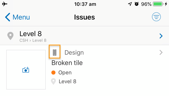Click the orange Open status dot

(x=53, y=73)
